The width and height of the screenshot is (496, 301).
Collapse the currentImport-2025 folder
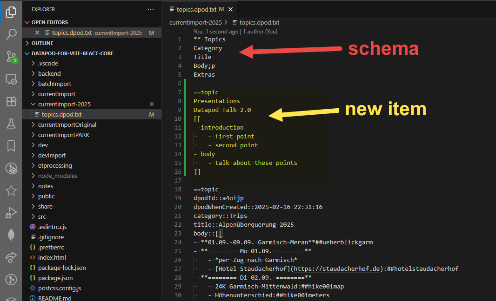click(64, 104)
